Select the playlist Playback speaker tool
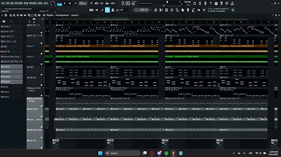Screen dimensions: 281x157 [39, 15]
